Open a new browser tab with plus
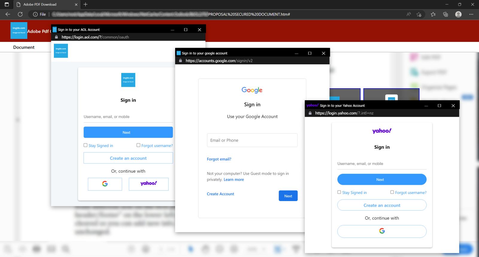 pyautogui.click(x=85, y=4)
